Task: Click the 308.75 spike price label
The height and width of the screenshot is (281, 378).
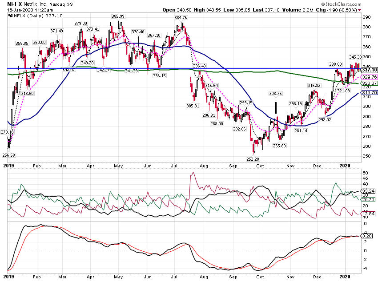Action: pyautogui.click(x=275, y=93)
